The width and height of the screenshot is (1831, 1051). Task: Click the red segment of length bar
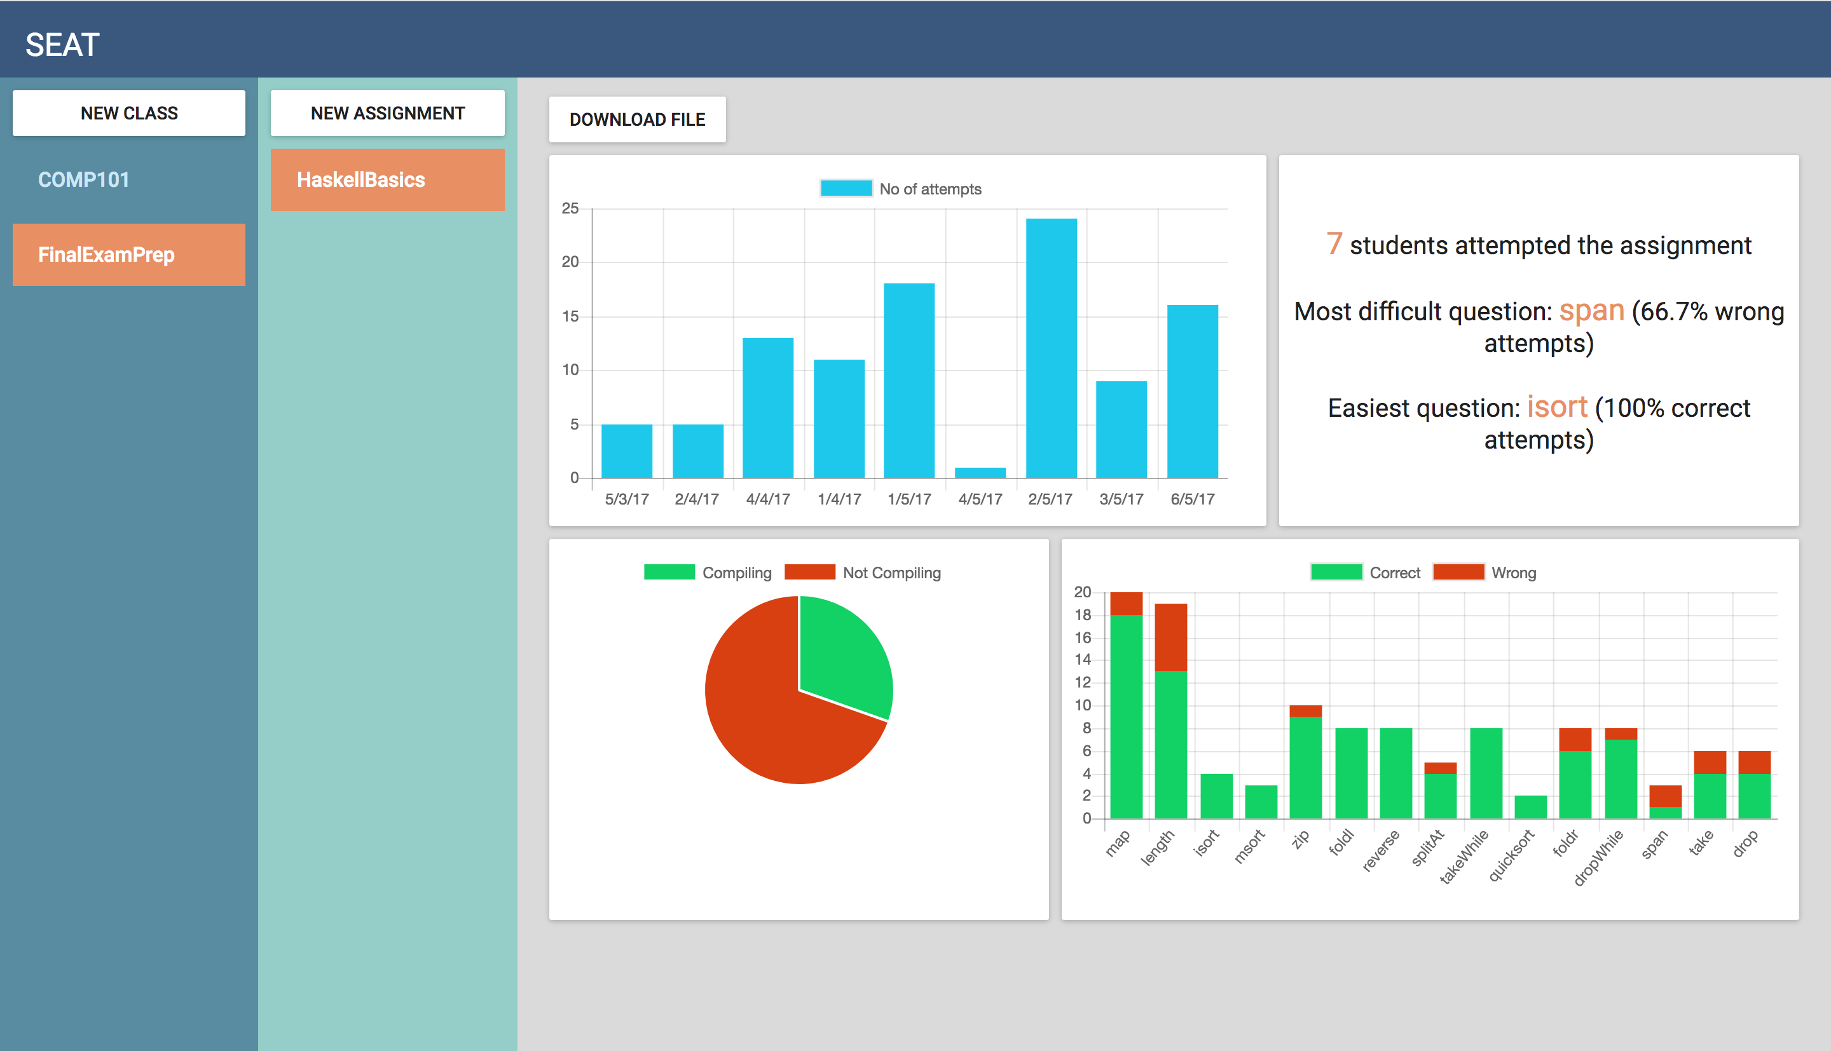click(1170, 637)
